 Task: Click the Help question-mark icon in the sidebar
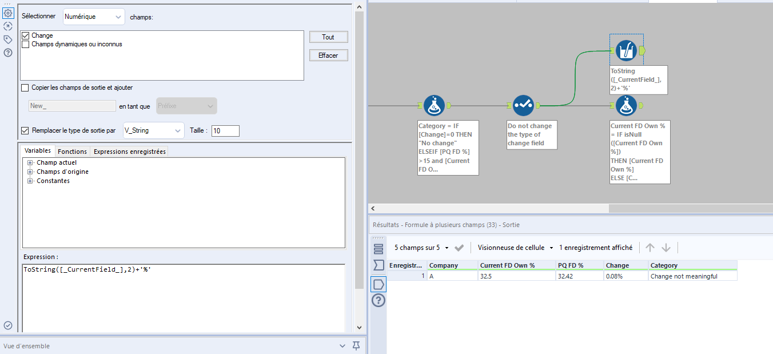click(8, 52)
